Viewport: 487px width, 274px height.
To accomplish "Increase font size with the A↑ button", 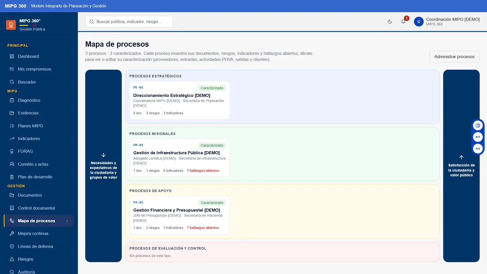I will click(x=478, y=137).
